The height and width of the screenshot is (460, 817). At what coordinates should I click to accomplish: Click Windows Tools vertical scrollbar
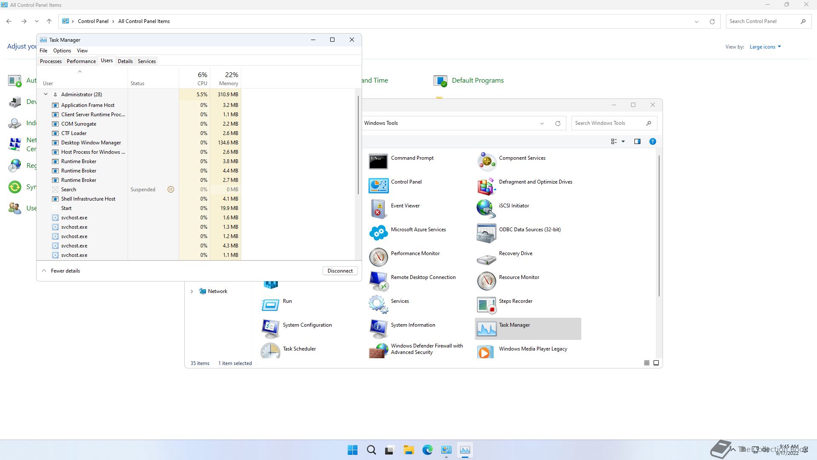(659, 226)
